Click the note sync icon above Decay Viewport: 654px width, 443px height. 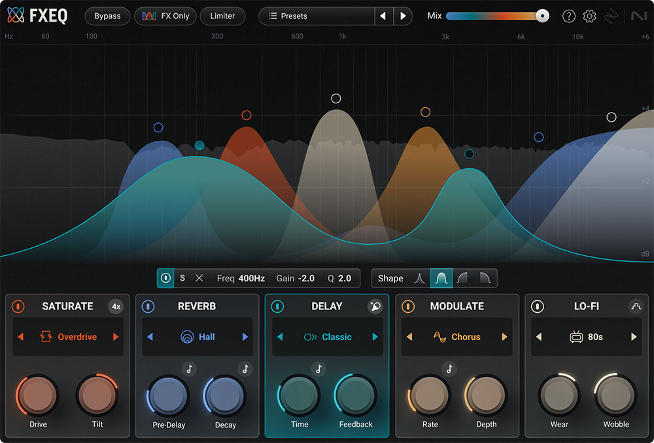tap(245, 368)
